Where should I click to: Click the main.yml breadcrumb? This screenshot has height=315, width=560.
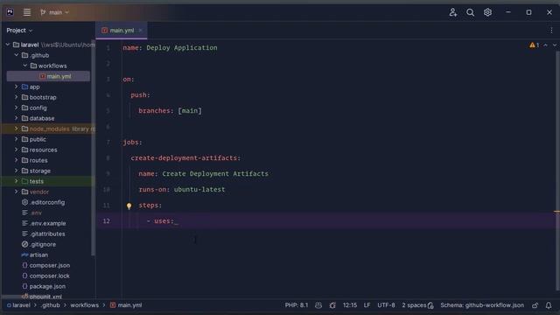point(126,305)
